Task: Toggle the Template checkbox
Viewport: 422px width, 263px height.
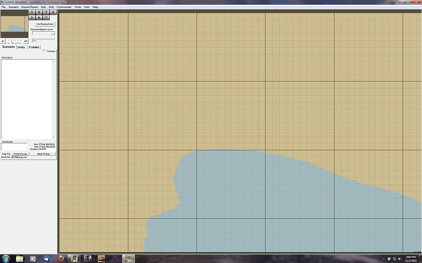Action: [x=44, y=51]
